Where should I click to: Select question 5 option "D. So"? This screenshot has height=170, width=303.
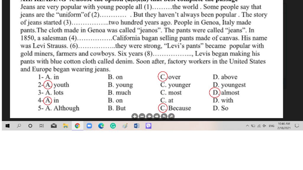coord(220,108)
